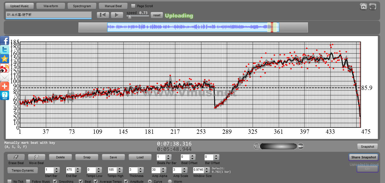Increase the Beats Per Bar value
Screen dimensions: 385x183
point(168,156)
